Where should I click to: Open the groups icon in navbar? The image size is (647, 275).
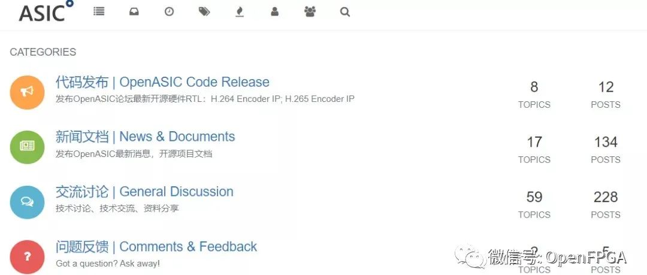click(310, 12)
